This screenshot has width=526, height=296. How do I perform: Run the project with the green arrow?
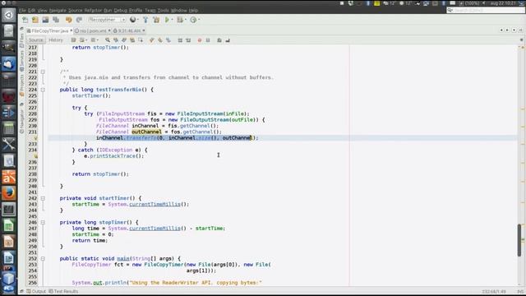[x=167, y=20]
